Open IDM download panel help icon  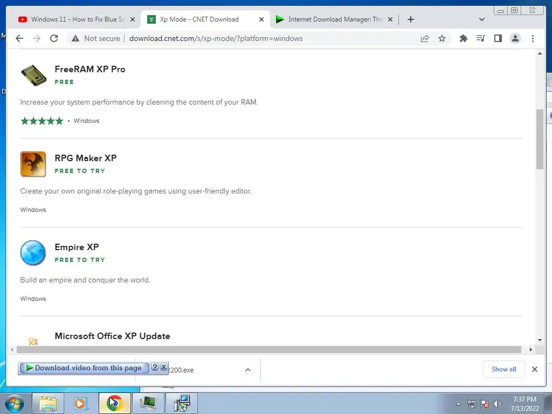click(x=155, y=367)
